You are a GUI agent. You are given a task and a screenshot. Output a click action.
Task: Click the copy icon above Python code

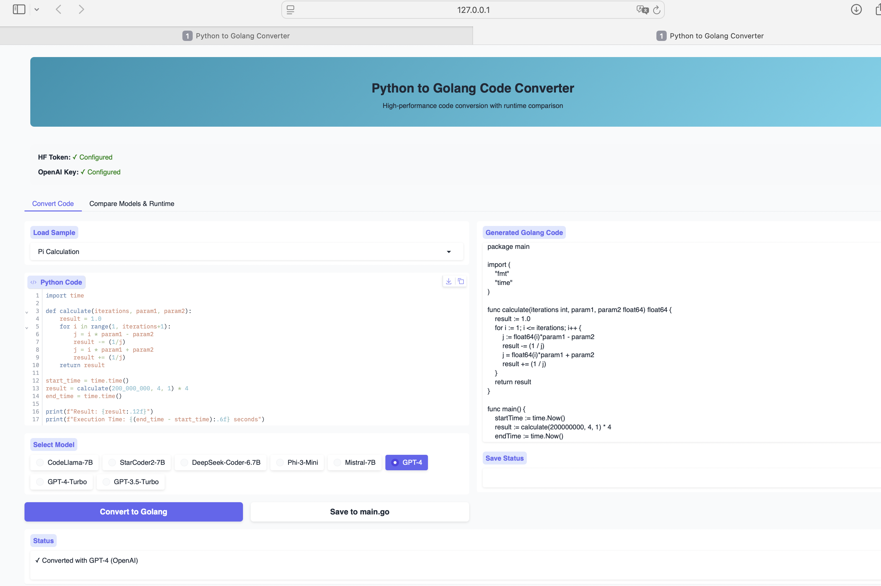point(461,281)
